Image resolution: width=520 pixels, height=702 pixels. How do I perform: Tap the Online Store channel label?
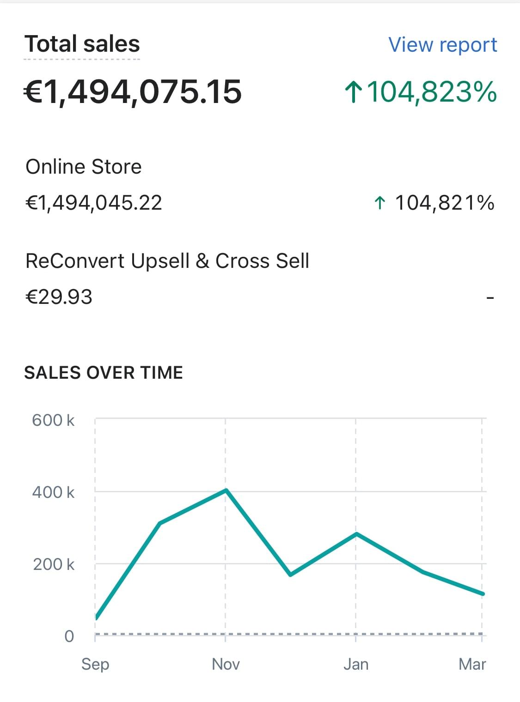[84, 167]
